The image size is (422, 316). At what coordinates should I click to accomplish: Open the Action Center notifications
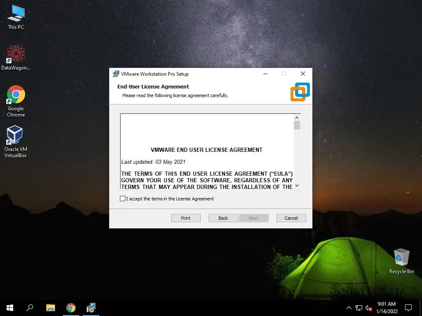click(x=408, y=308)
